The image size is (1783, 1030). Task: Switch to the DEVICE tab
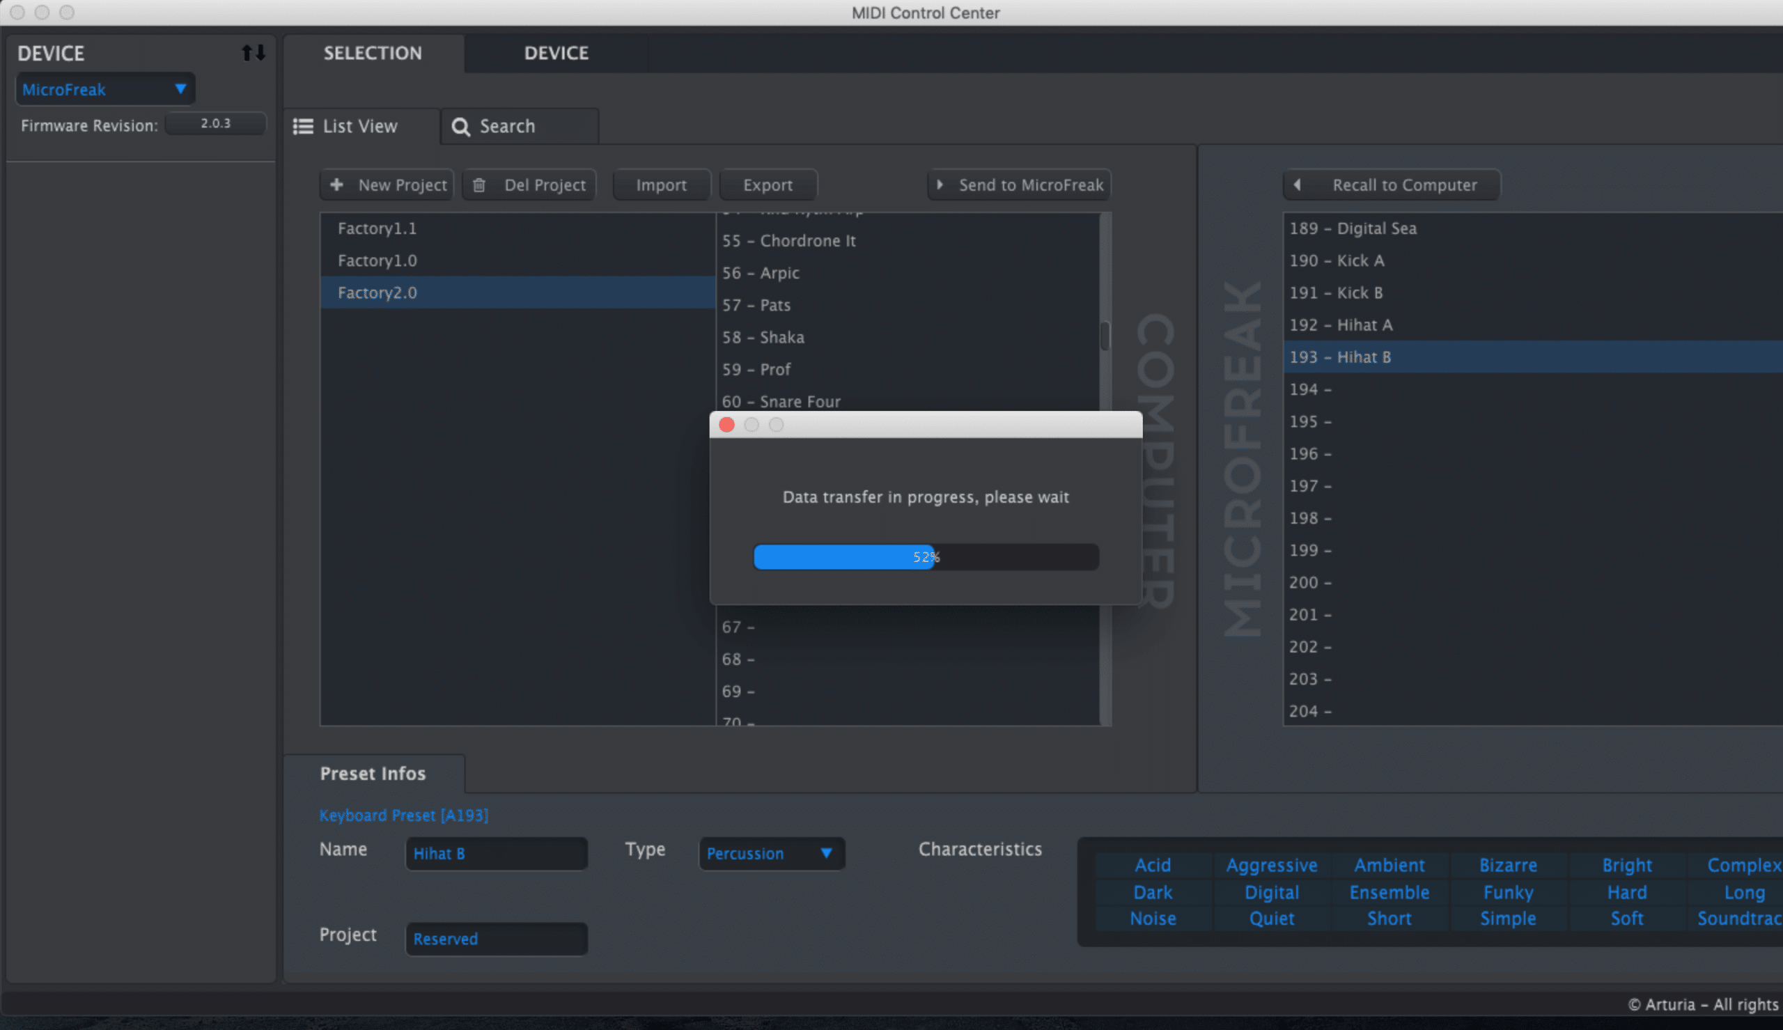tap(556, 53)
